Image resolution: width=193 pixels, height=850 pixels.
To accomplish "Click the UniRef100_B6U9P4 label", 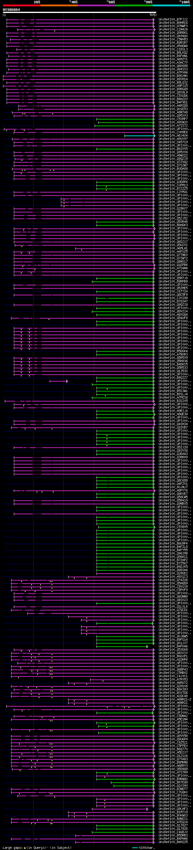I will 173,543.
